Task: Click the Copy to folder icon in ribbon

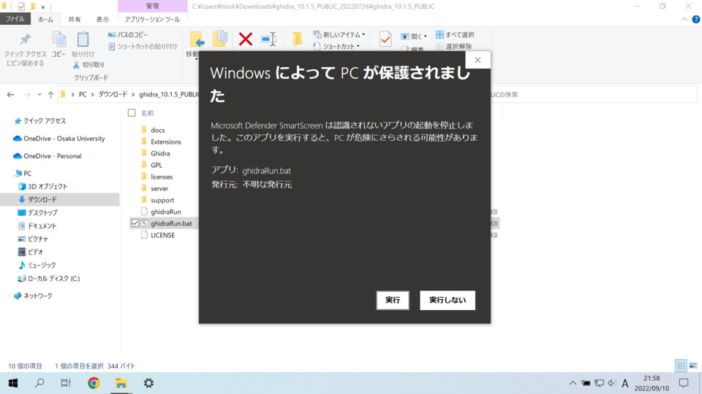Action: tap(220, 39)
